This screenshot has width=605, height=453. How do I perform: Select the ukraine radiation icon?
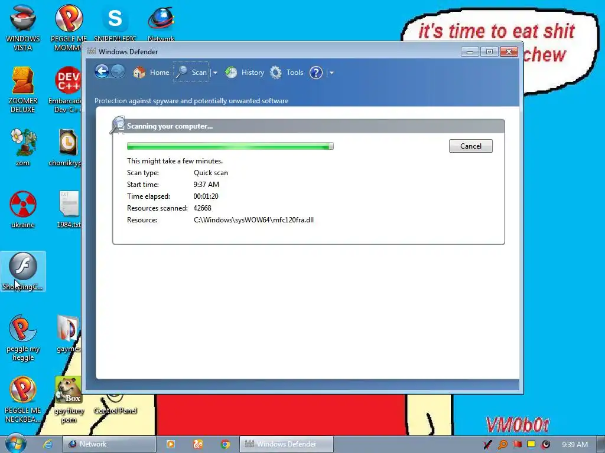pos(23,209)
